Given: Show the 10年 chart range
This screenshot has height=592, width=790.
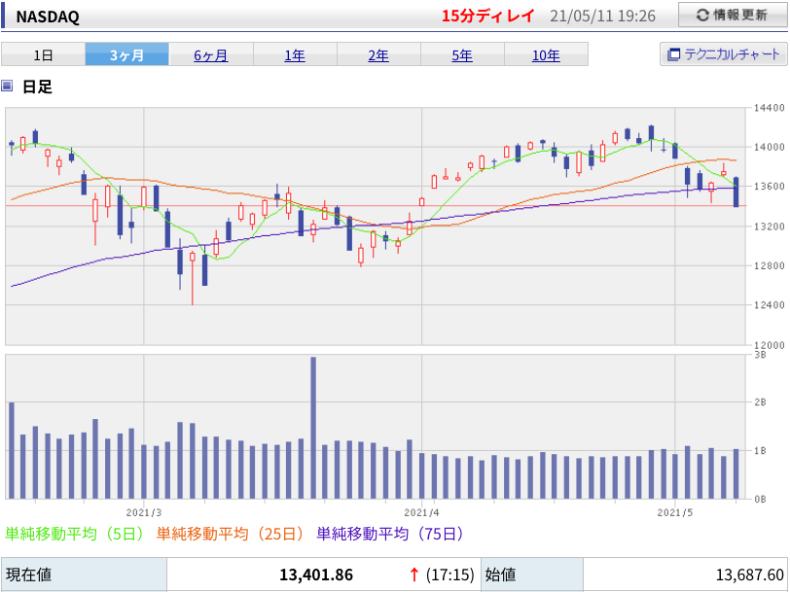Looking at the screenshot, I should (x=546, y=54).
